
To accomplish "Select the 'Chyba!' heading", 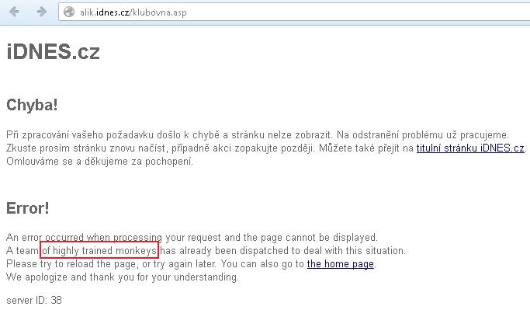I will pos(32,105).
